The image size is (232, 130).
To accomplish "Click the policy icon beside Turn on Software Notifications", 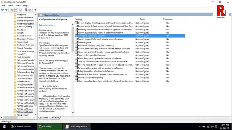I will 76,55.
